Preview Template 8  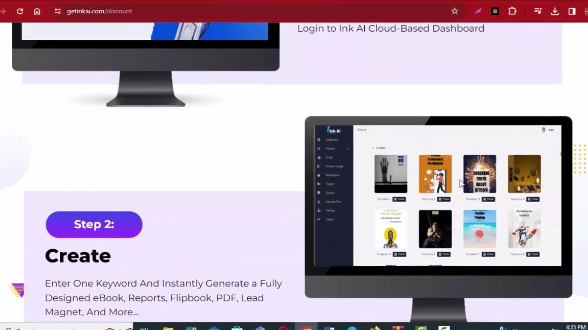533,254
